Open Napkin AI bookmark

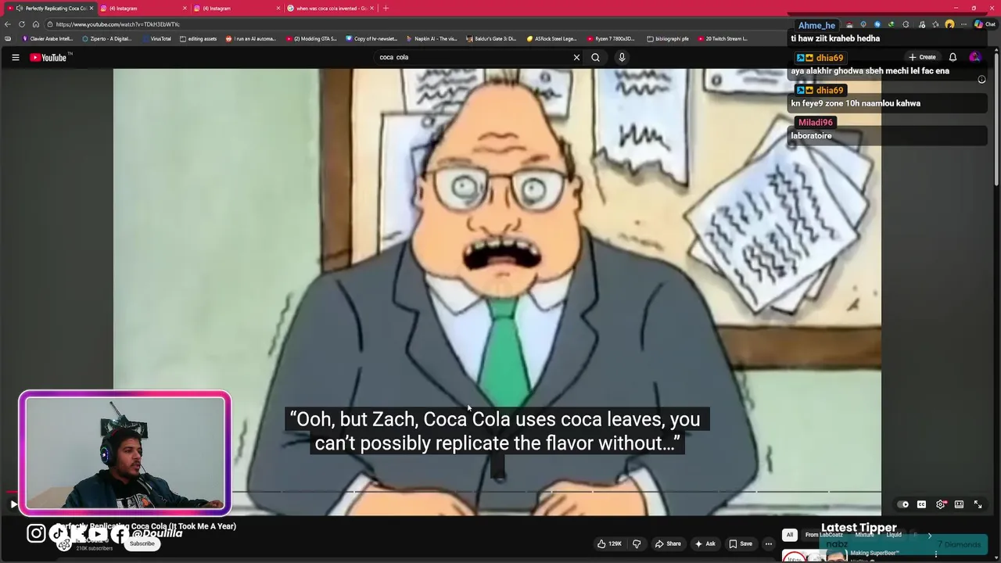[x=432, y=38]
